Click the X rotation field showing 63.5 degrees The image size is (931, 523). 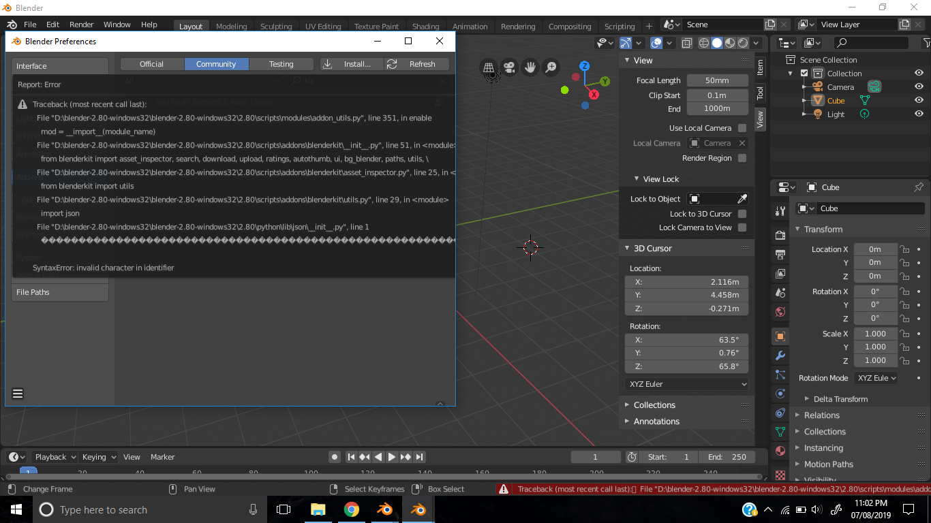pyautogui.click(x=686, y=339)
